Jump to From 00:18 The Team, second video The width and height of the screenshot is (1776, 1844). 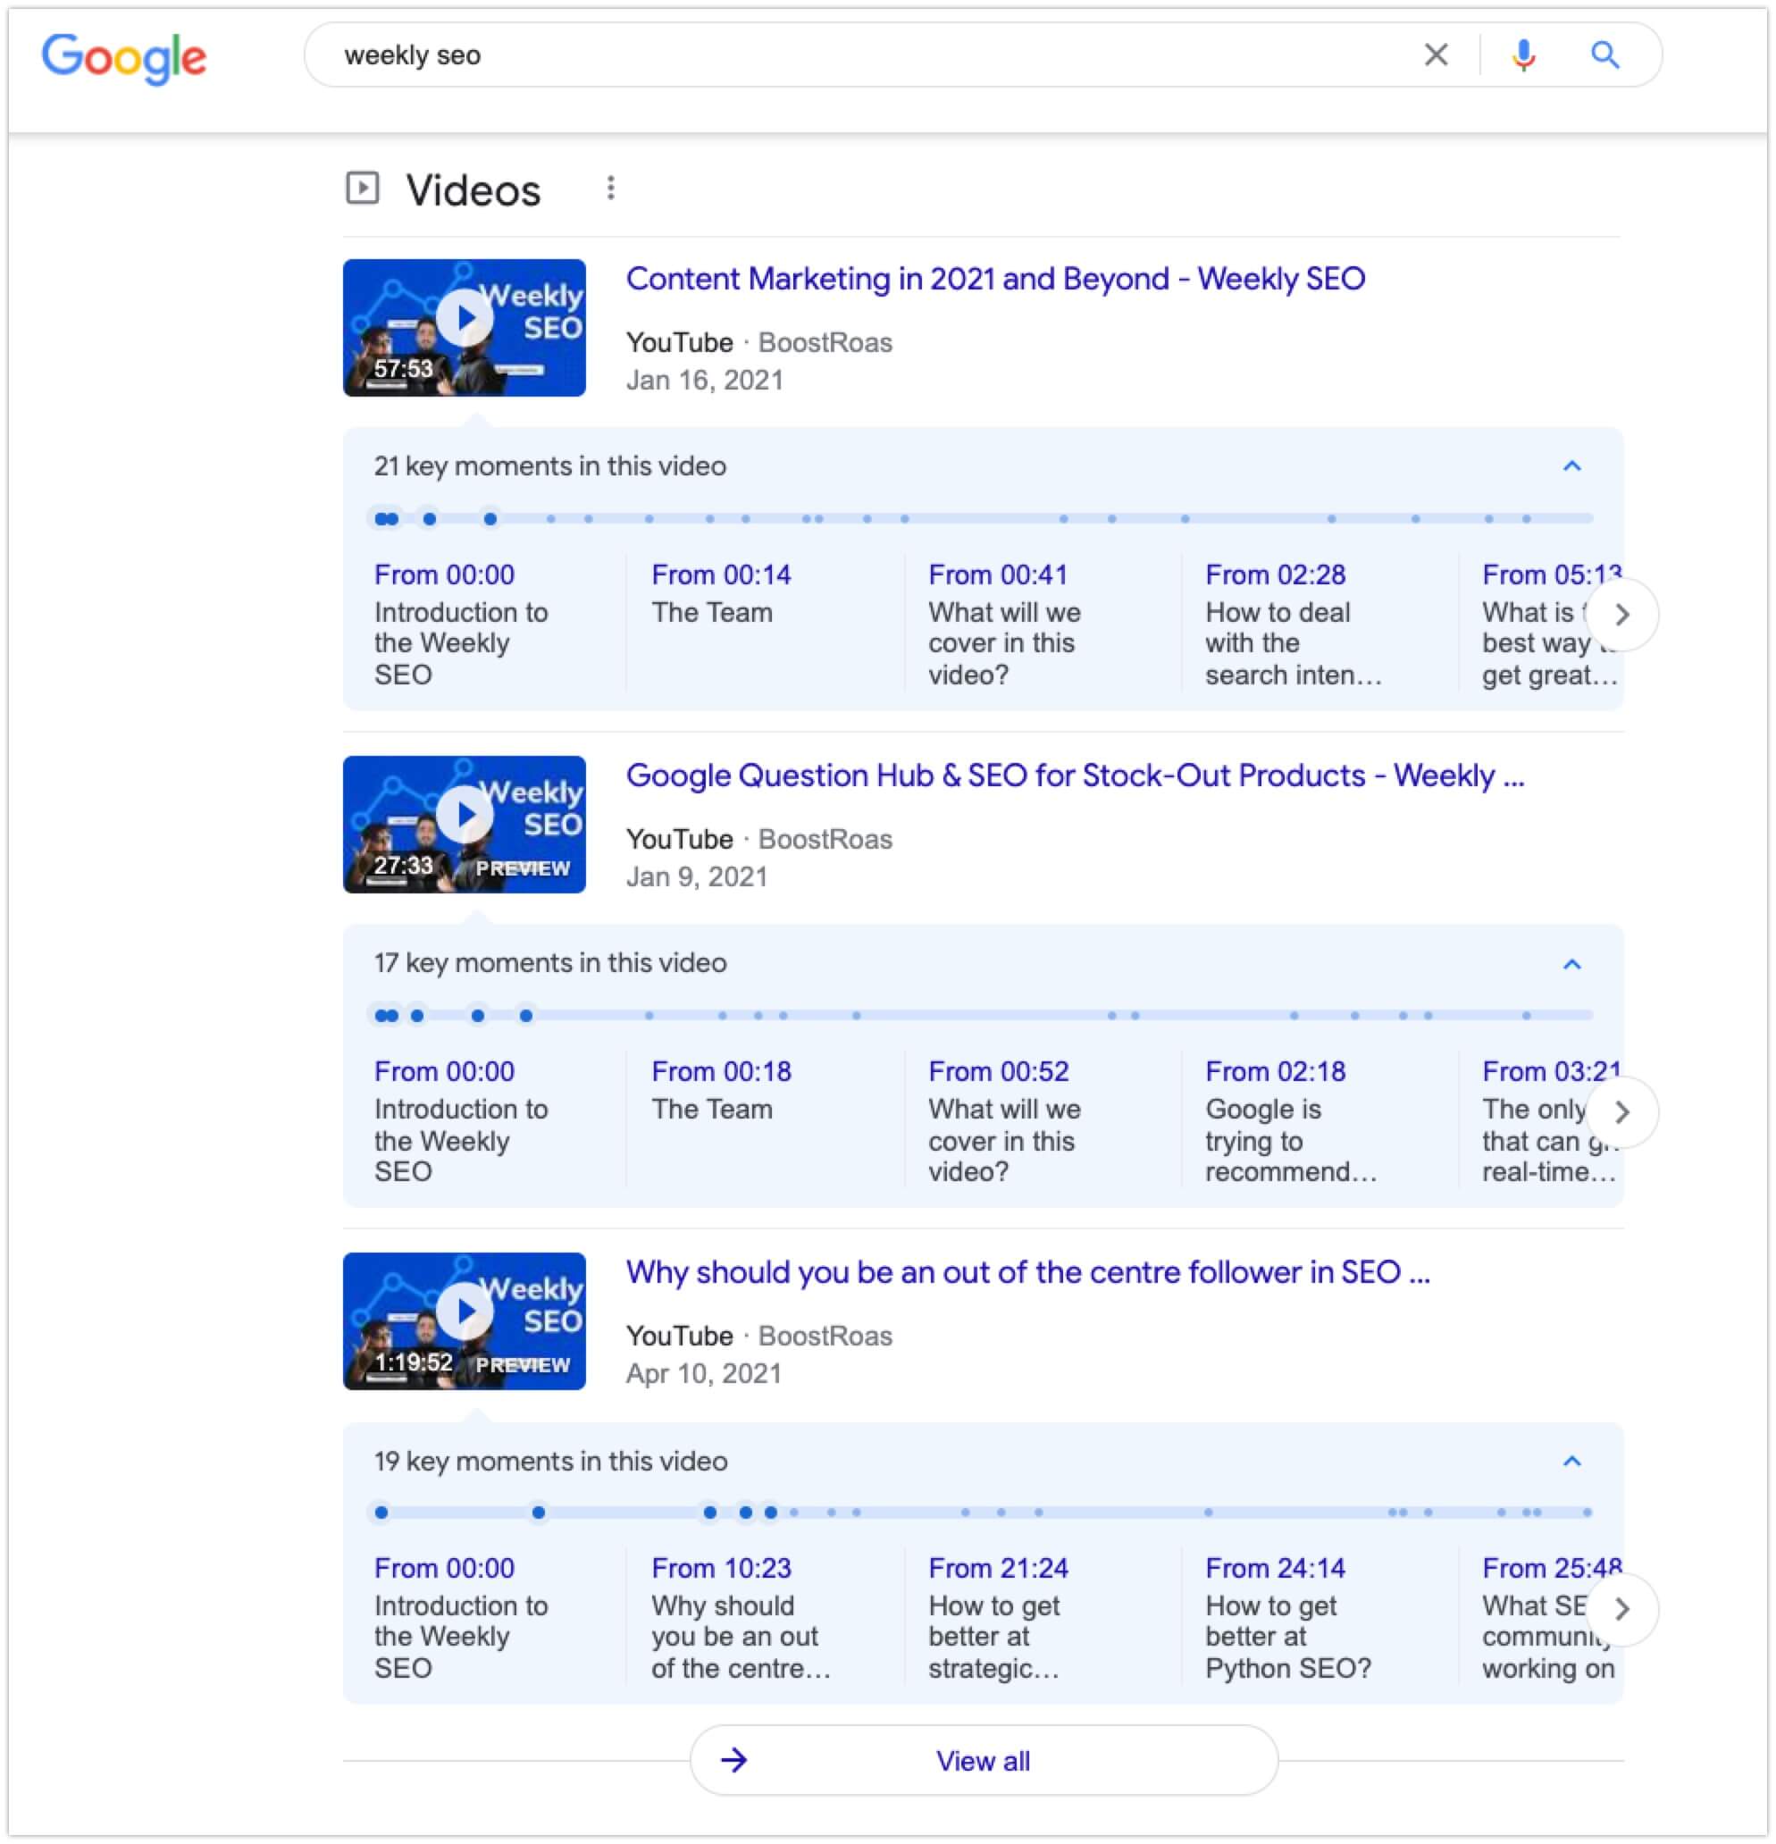click(722, 1090)
